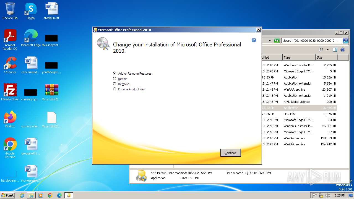Close the Office Professional 2010 dialog
This screenshot has width=354, height=199.
[x=259, y=30]
